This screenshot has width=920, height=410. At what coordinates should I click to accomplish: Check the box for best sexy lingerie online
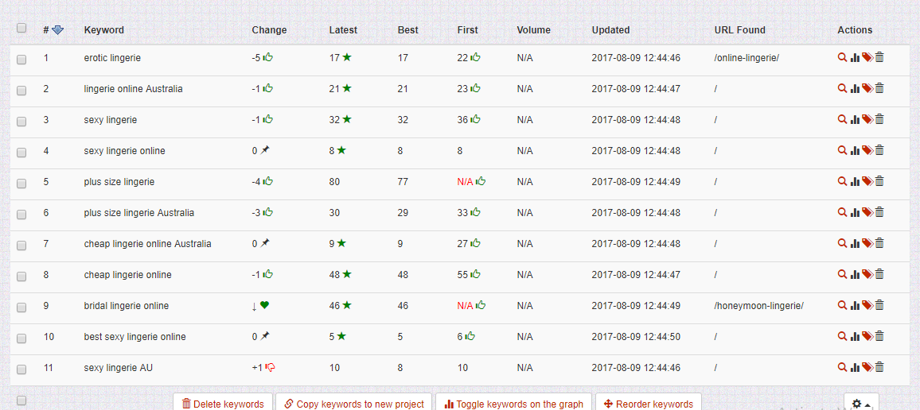tap(21, 338)
